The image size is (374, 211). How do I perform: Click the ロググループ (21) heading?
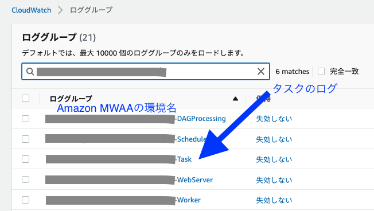tap(59, 37)
